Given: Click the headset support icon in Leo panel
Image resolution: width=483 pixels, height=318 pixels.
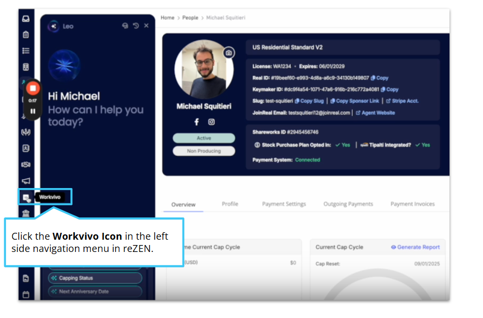Looking at the screenshot, I should tap(125, 26).
